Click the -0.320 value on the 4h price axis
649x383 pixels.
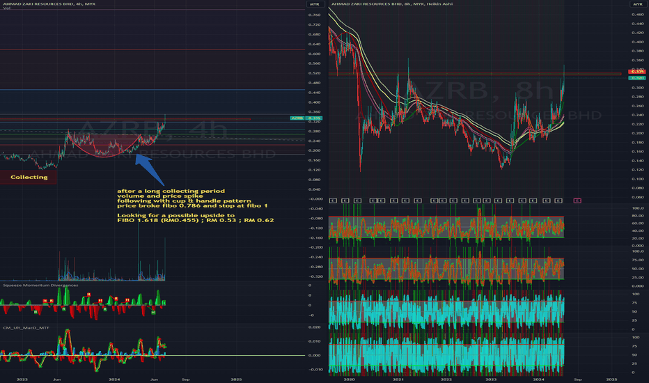click(315, 276)
